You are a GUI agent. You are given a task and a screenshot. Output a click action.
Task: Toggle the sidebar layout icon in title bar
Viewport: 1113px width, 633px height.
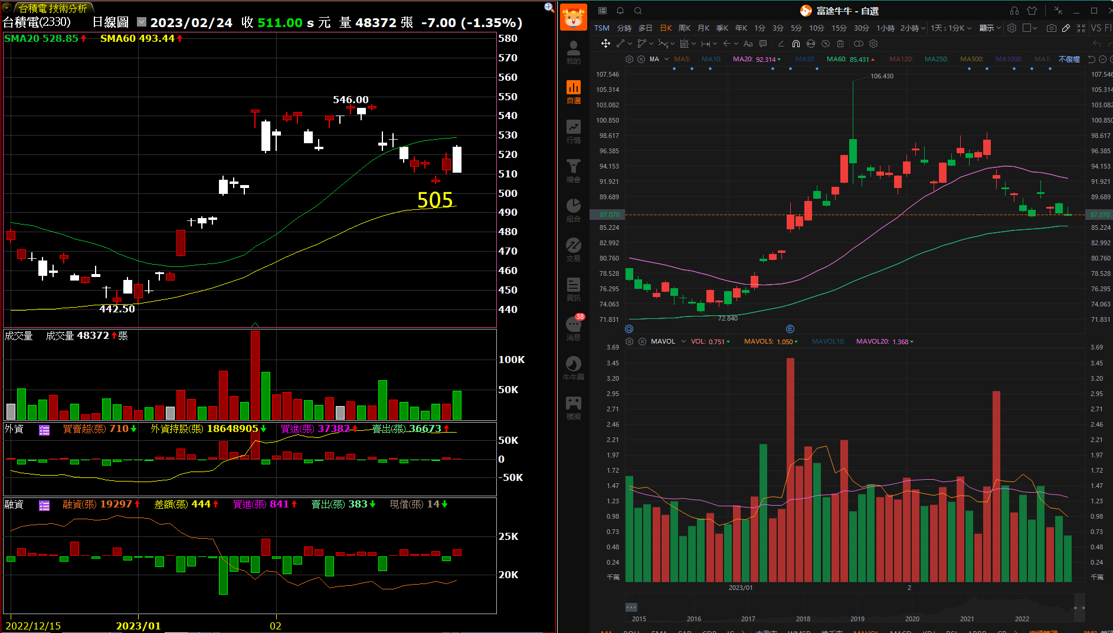point(603,11)
